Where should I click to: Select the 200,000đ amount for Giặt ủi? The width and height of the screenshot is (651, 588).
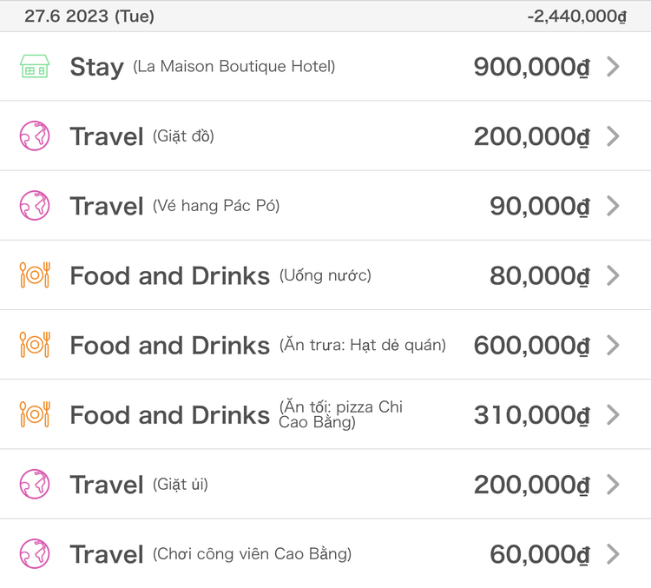tap(531, 485)
